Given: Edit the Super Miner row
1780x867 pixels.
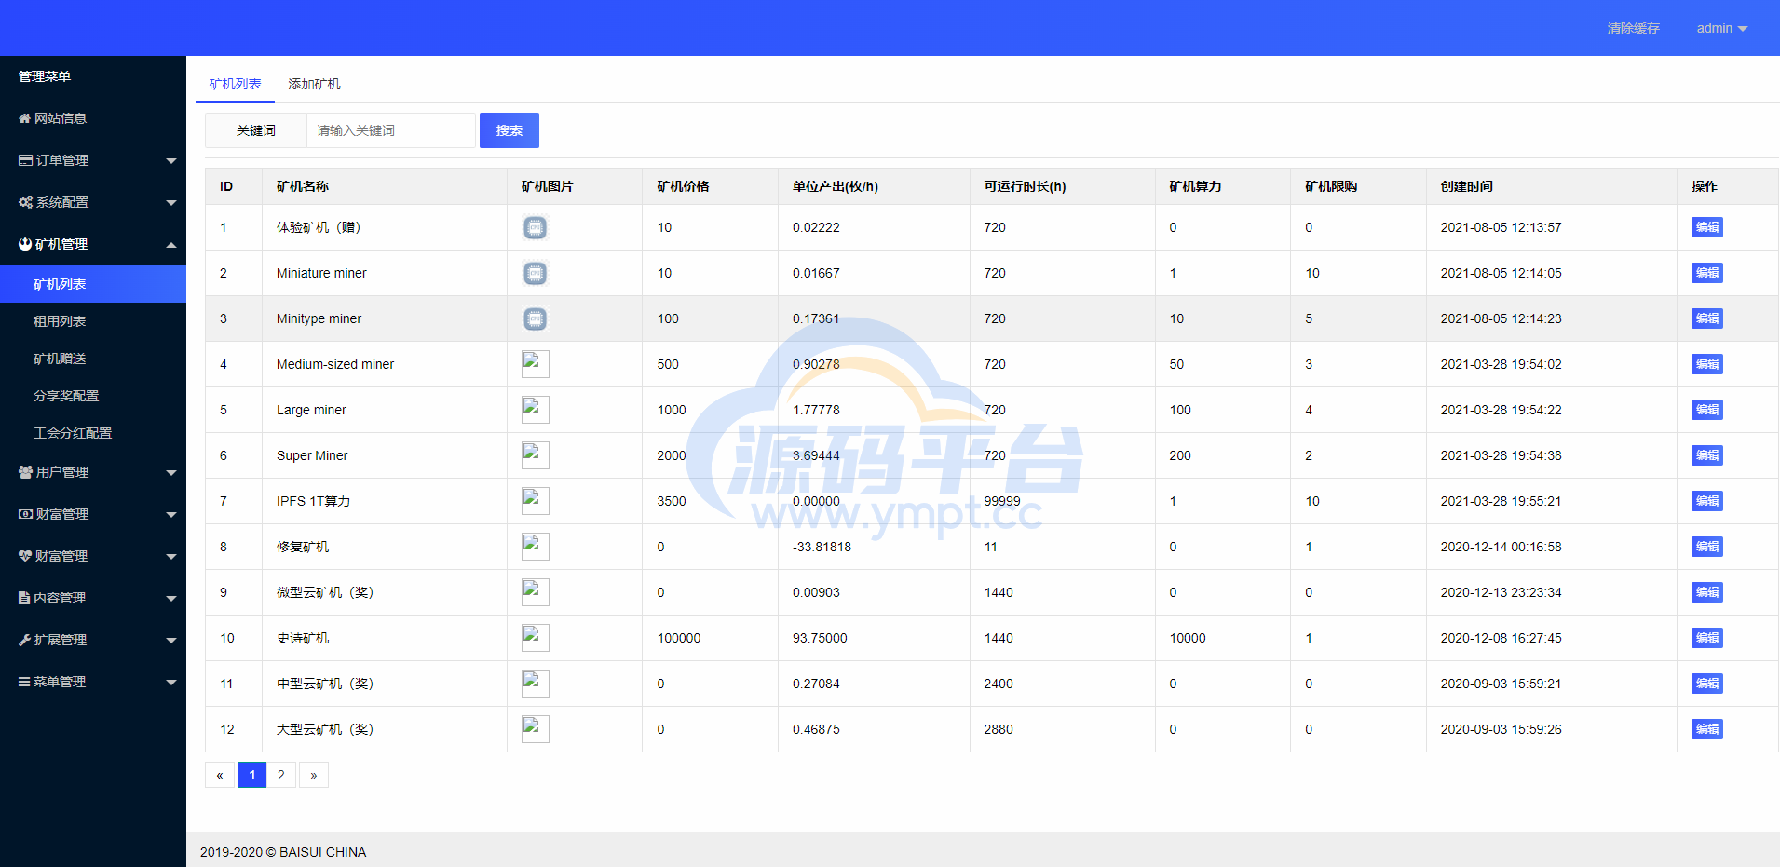Looking at the screenshot, I should click(1706, 455).
